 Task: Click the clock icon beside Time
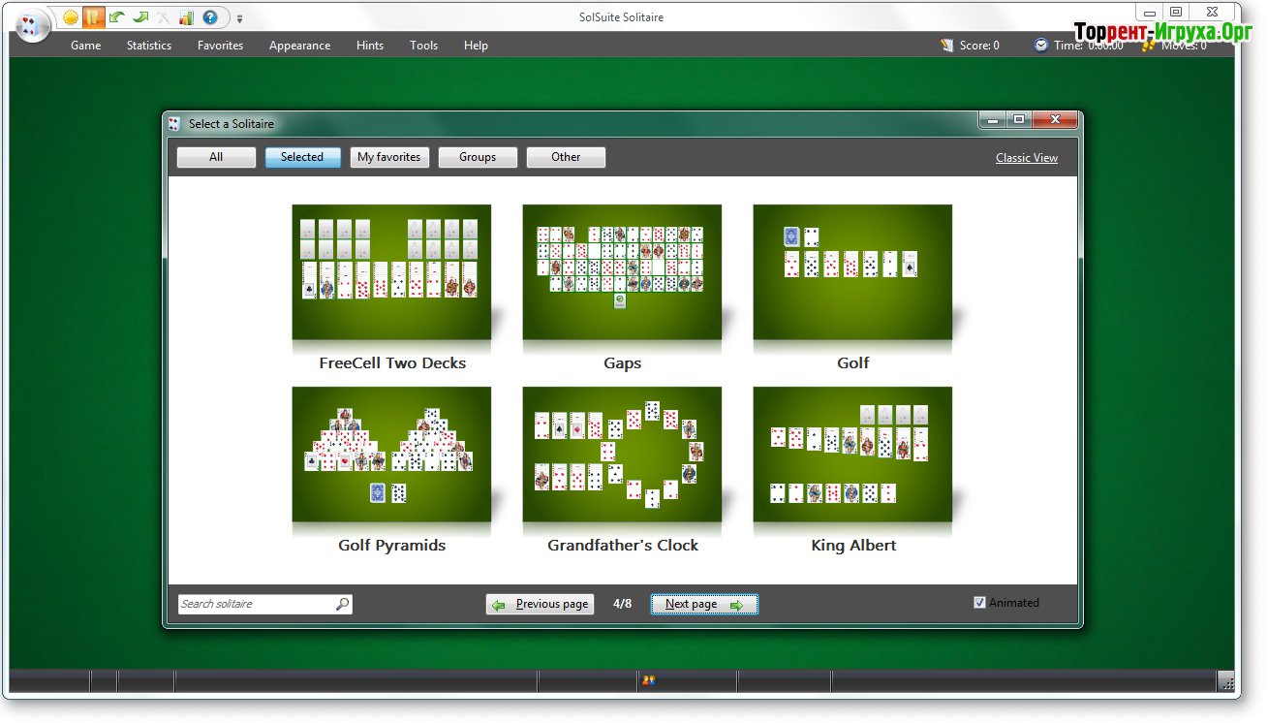point(1041,45)
